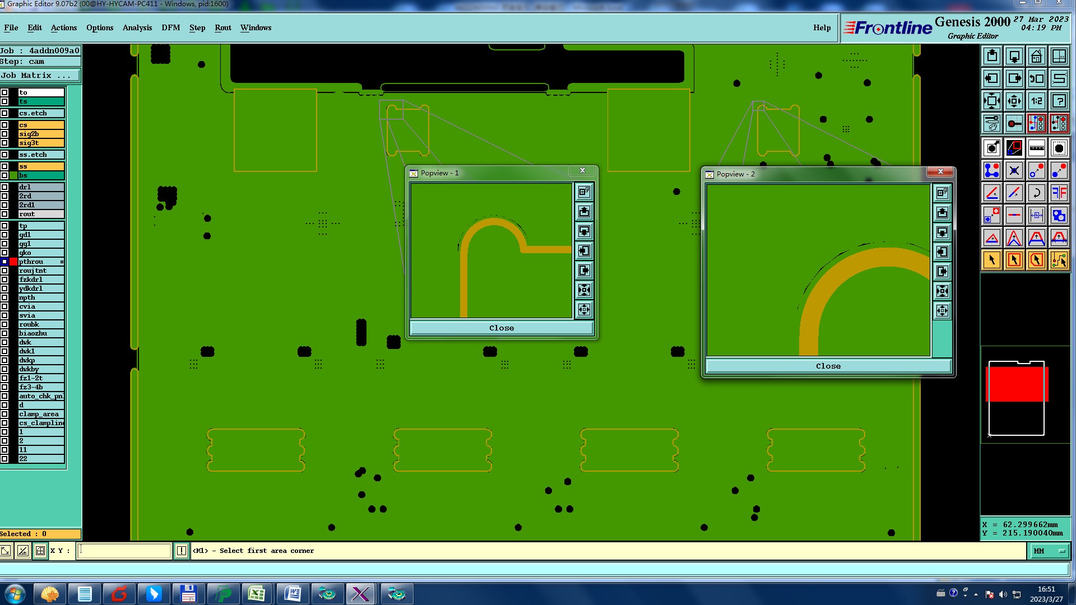The image size is (1076, 605).
Task: Open the DFM menu
Action: coord(170,27)
